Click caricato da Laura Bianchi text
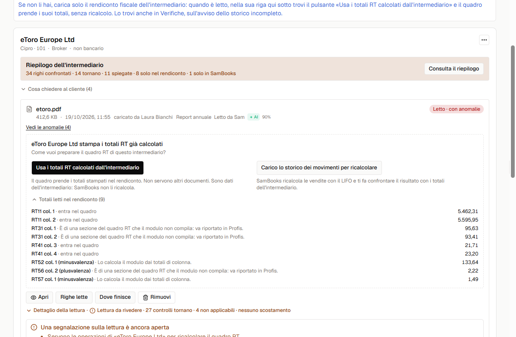This screenshot has height=337, width=516. point(143,117)
